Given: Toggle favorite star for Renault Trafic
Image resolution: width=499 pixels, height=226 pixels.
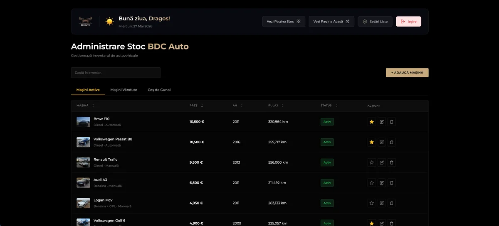Looking at the screenshot, I should [372, 162].
